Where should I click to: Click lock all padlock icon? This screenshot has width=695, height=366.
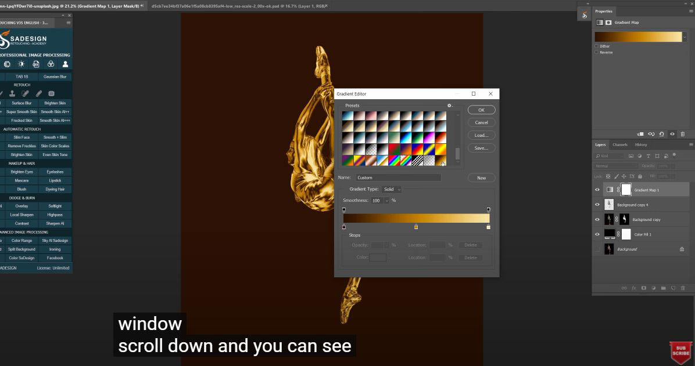coord(640,176)
